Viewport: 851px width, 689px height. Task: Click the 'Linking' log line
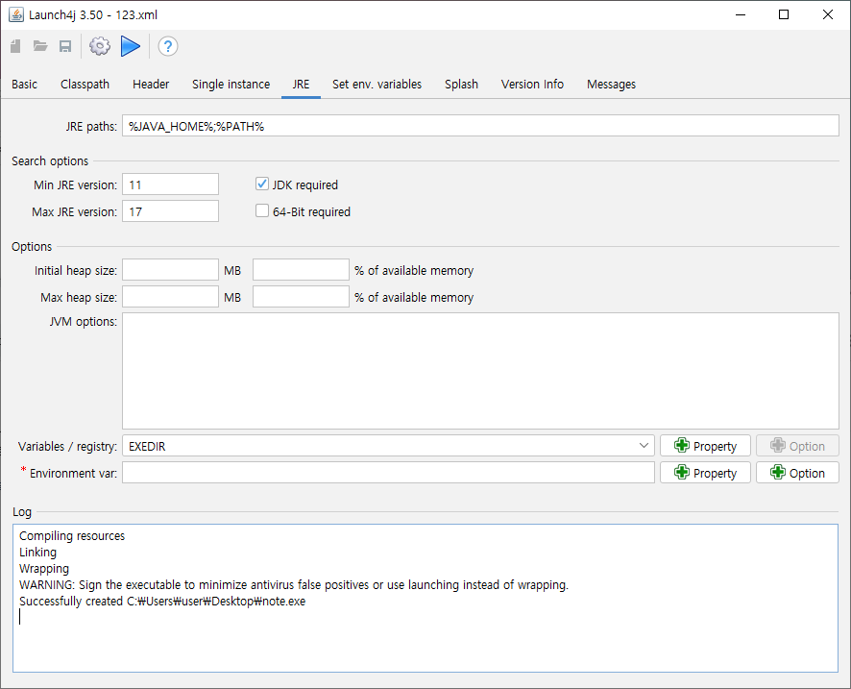(37, 553)
